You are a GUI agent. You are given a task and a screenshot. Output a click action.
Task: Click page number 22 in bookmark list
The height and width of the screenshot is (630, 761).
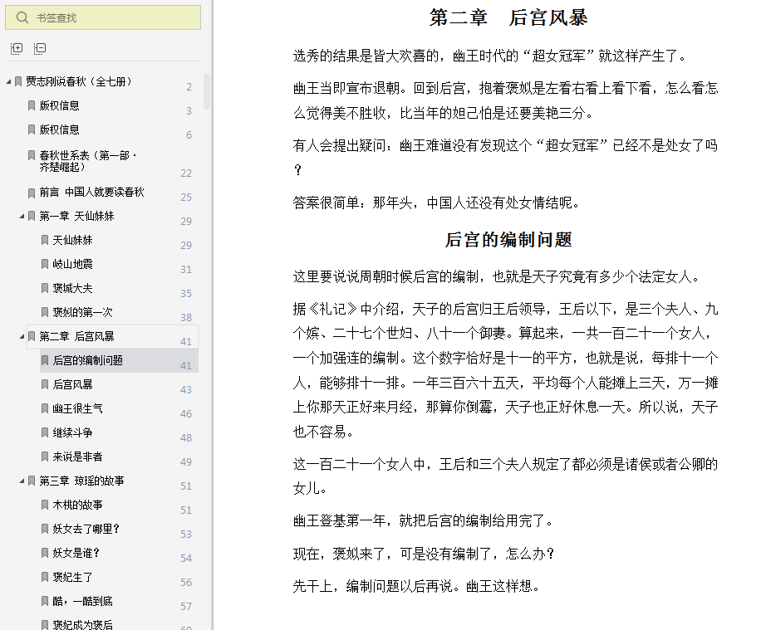tap(186, 173)
